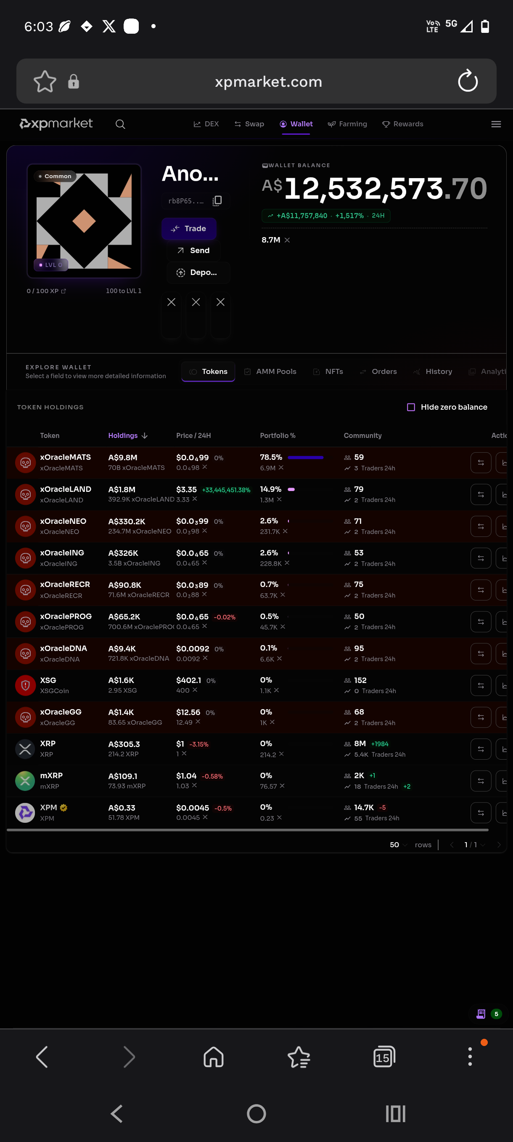
Task: Open the rows-per-page 50 dropdown
Action: (x=398, y=845)
